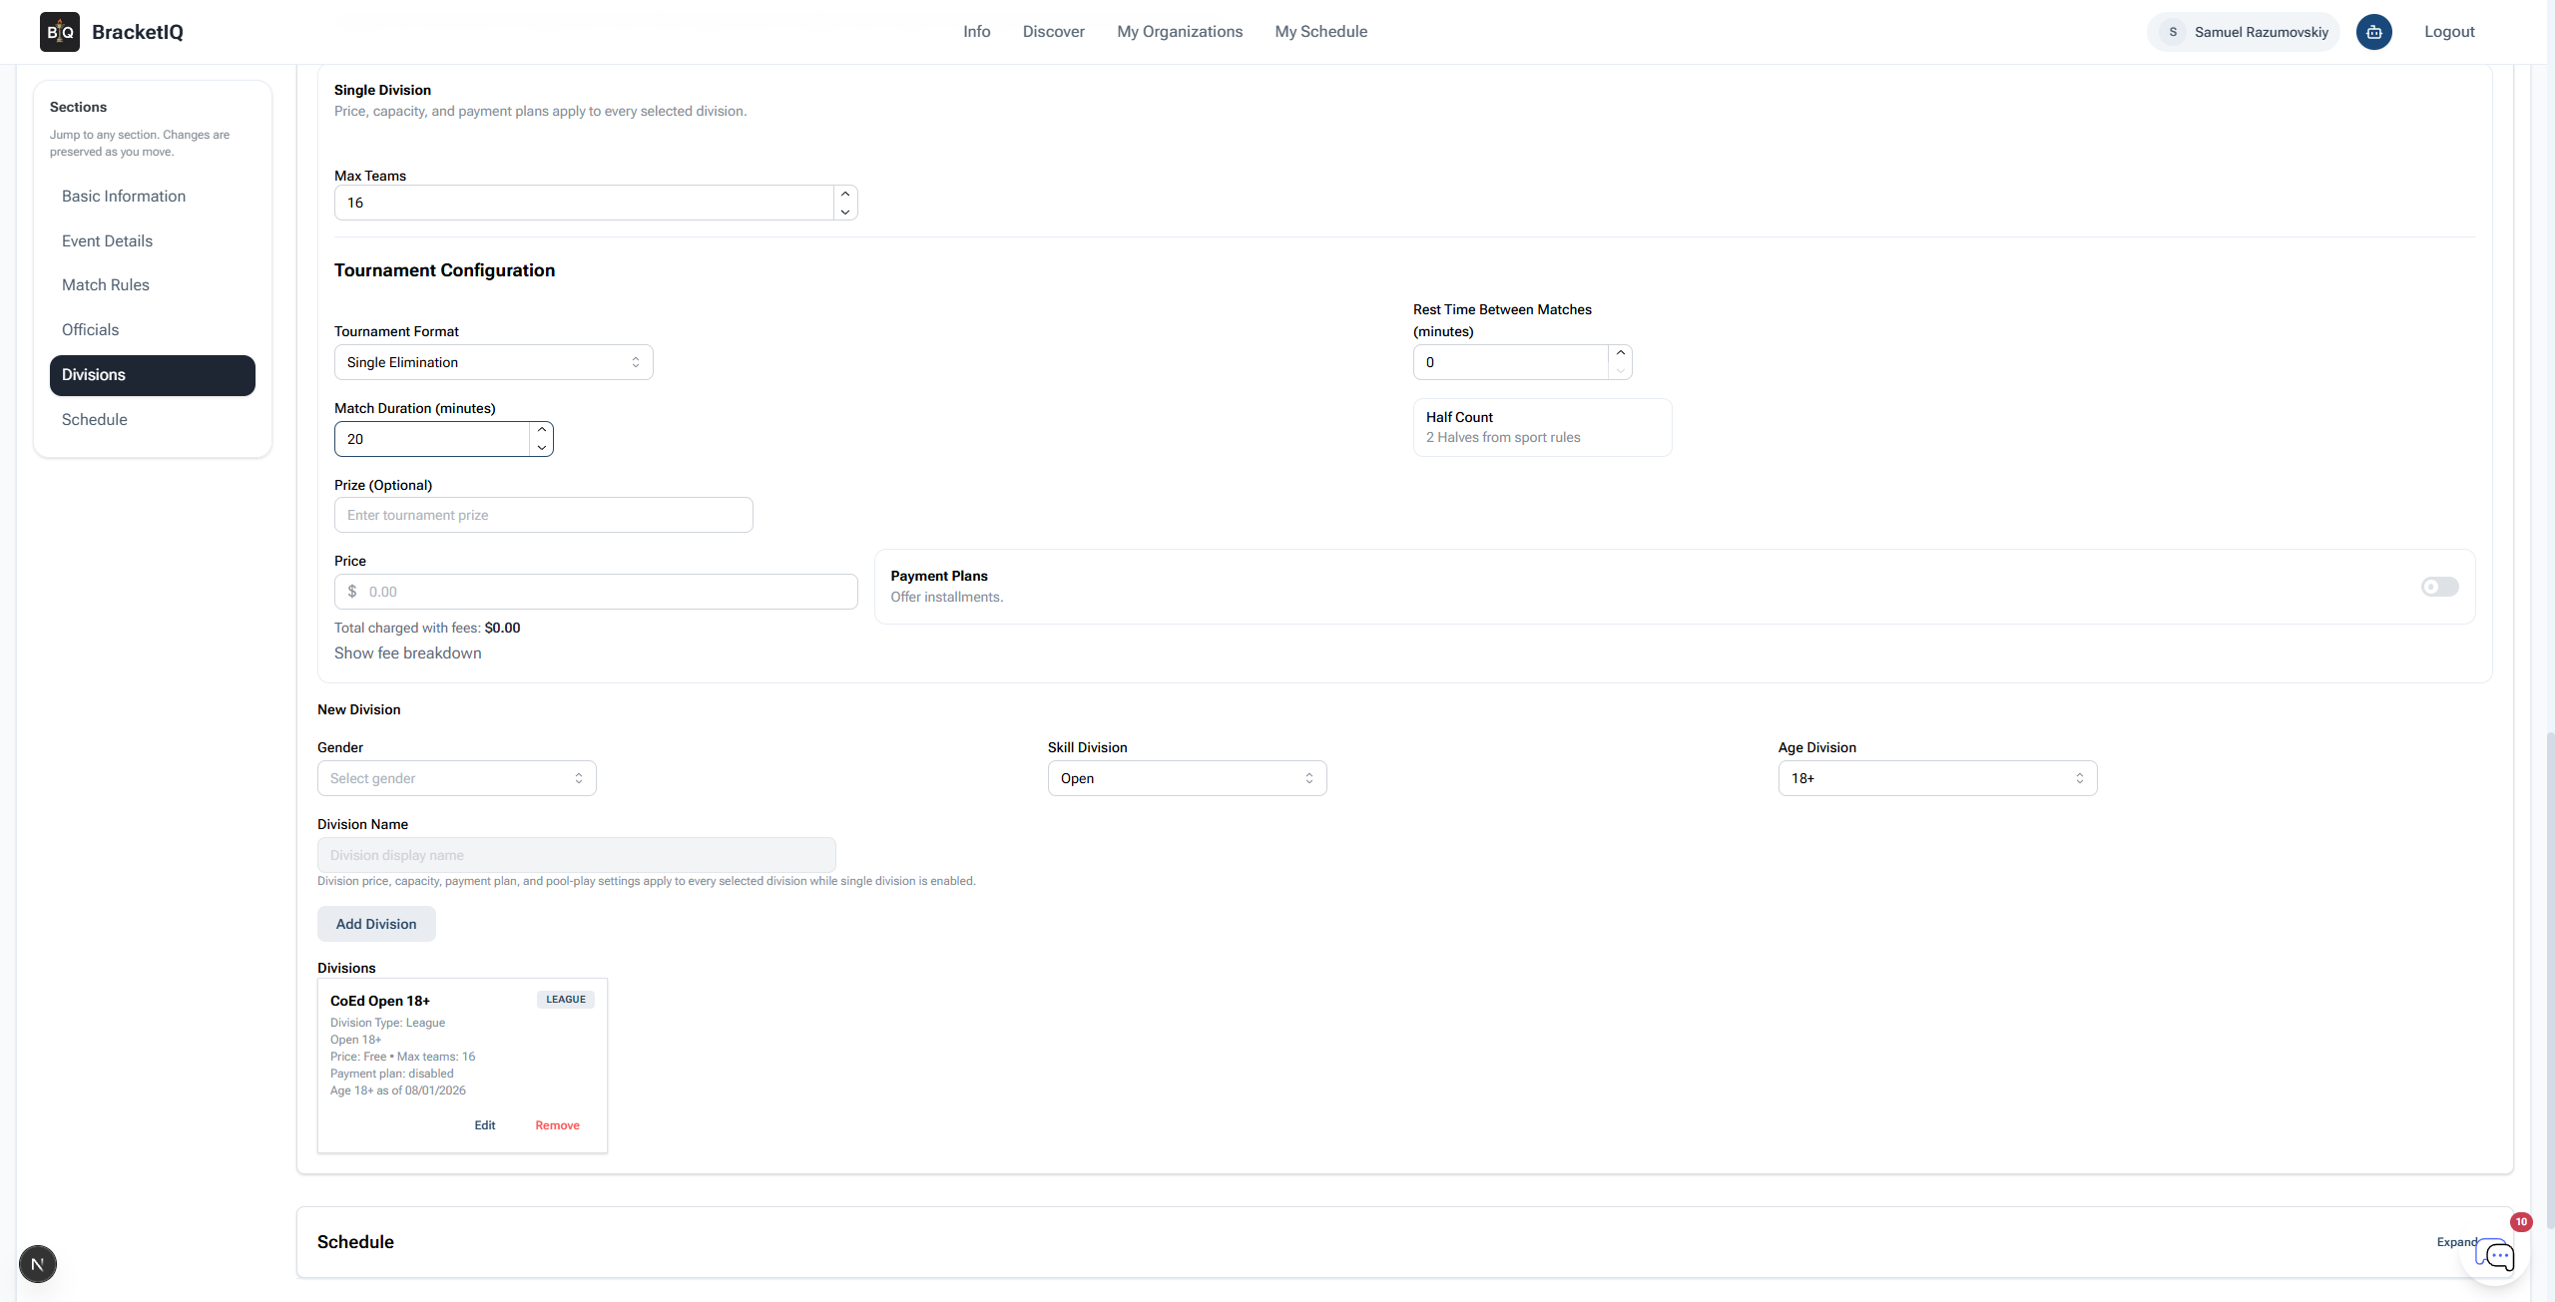Increase Match Duration with up arrow
The image size is (2555, 1302).
[x=541, y=430]
